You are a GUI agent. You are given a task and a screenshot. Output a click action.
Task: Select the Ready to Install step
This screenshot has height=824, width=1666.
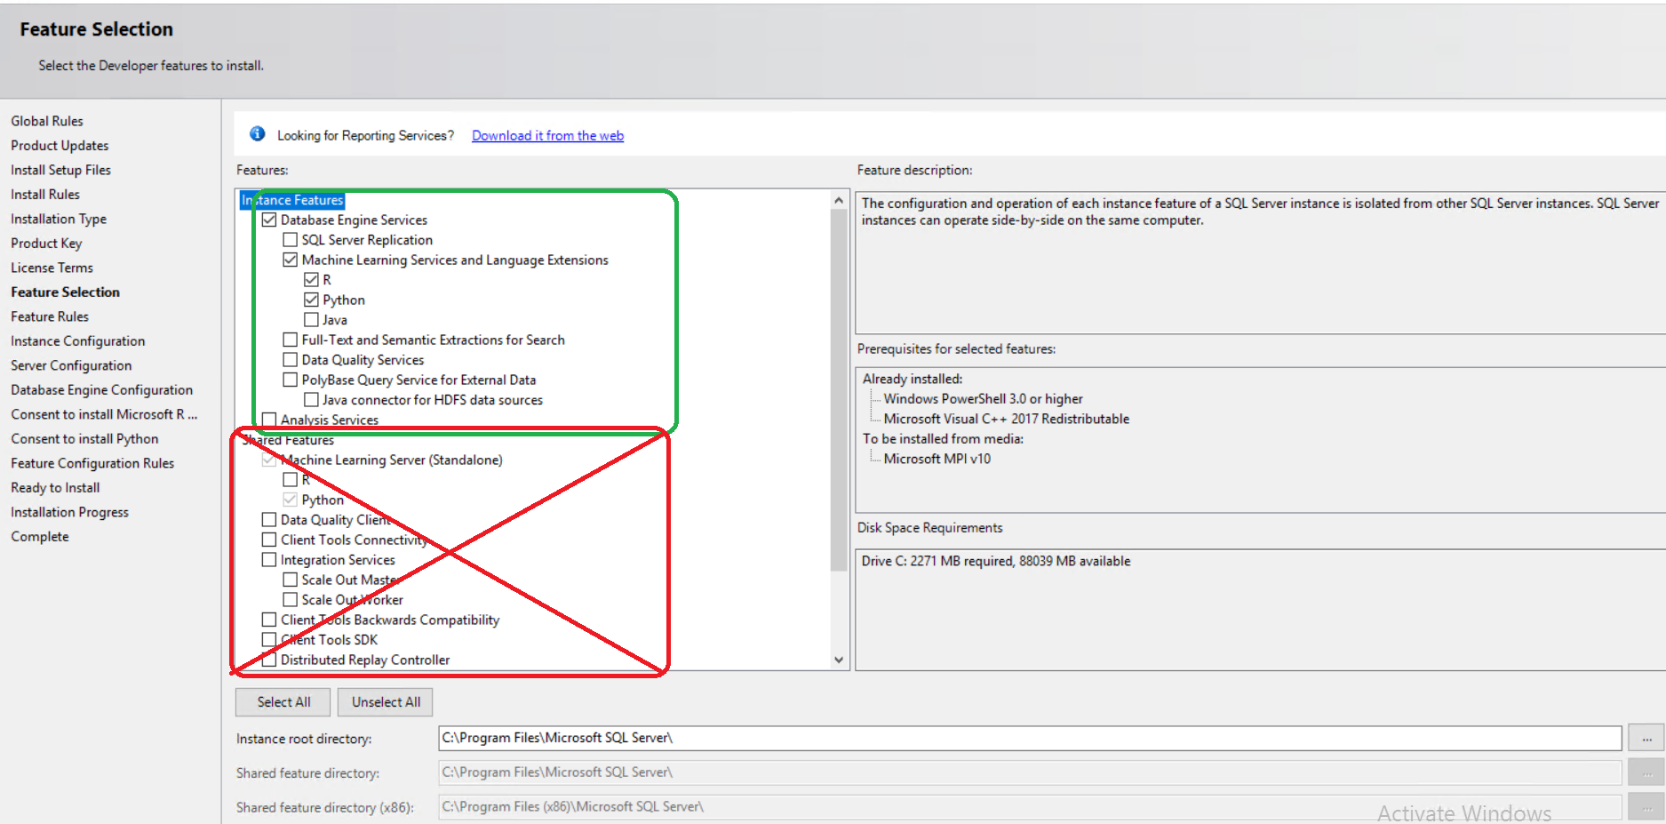pos(55,488)
